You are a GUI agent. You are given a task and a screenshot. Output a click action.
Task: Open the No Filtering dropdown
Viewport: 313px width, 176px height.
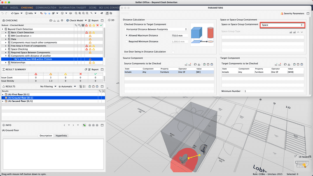click(48, 86)
